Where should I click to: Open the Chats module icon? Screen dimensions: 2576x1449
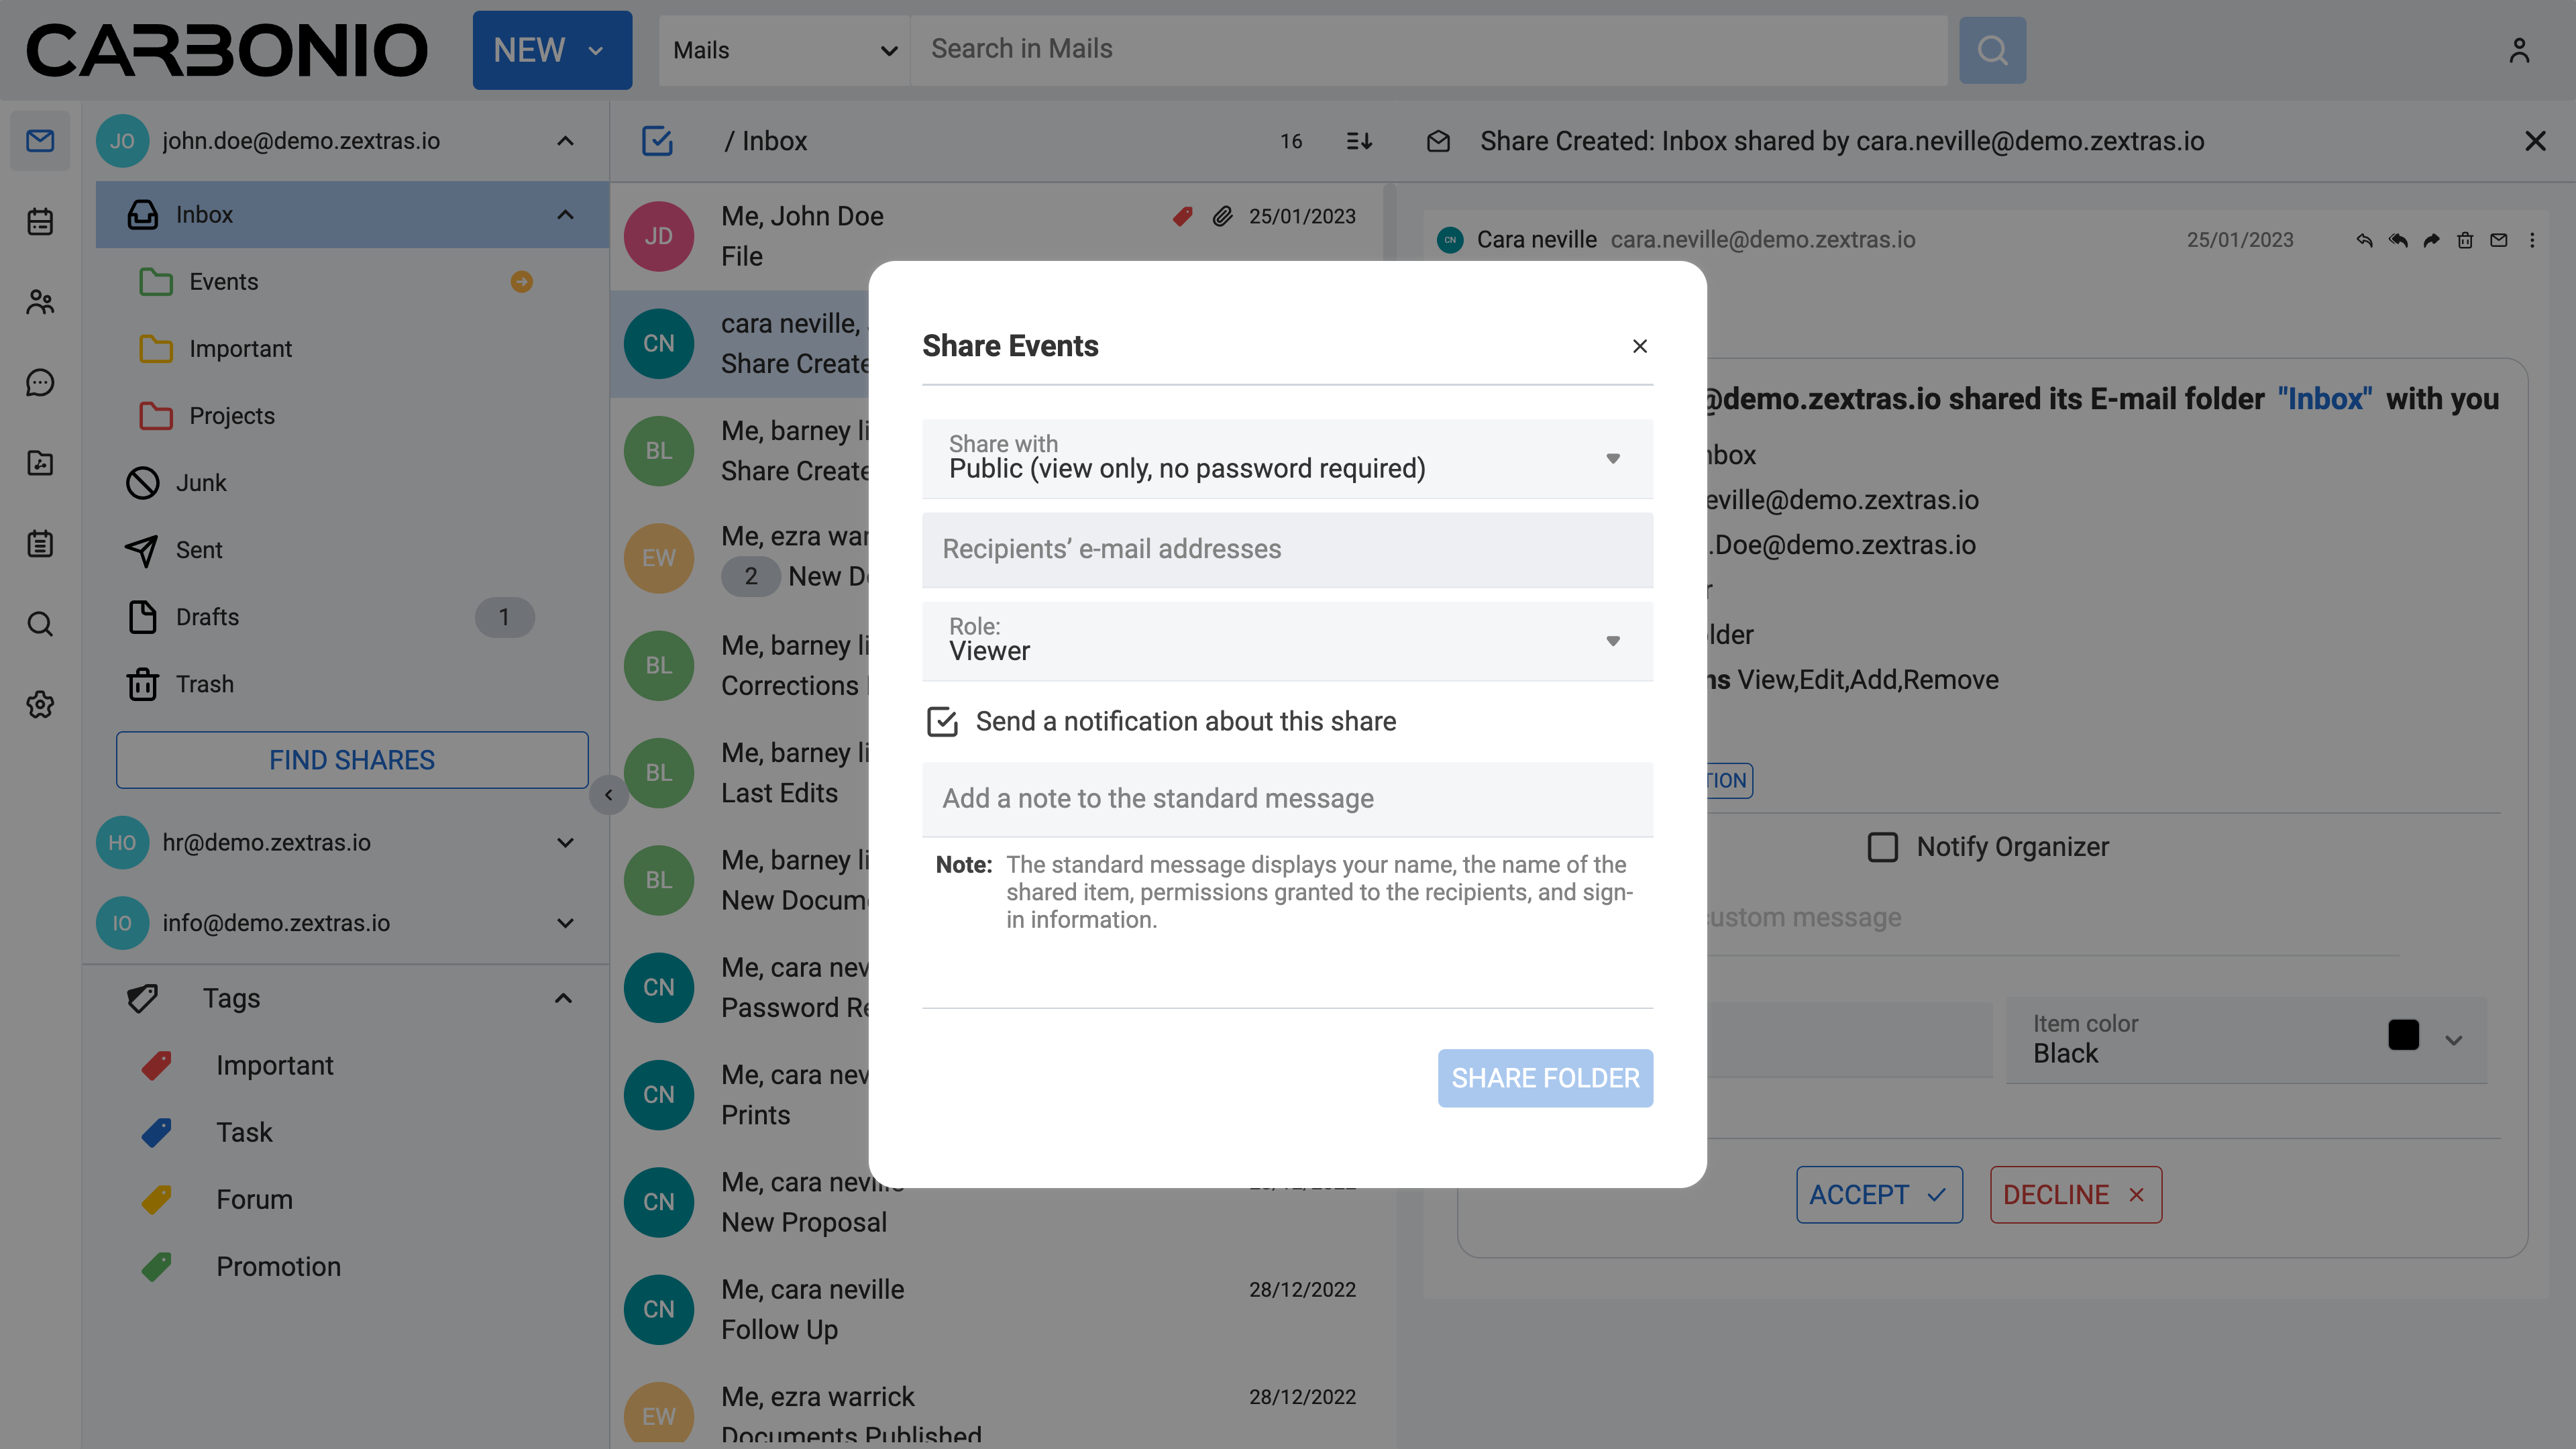pyautogui.click(x=40, y=382)
